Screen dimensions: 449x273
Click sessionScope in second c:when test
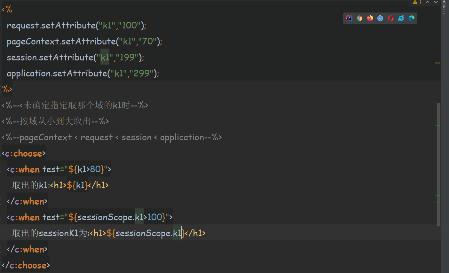tap(105, 217)
